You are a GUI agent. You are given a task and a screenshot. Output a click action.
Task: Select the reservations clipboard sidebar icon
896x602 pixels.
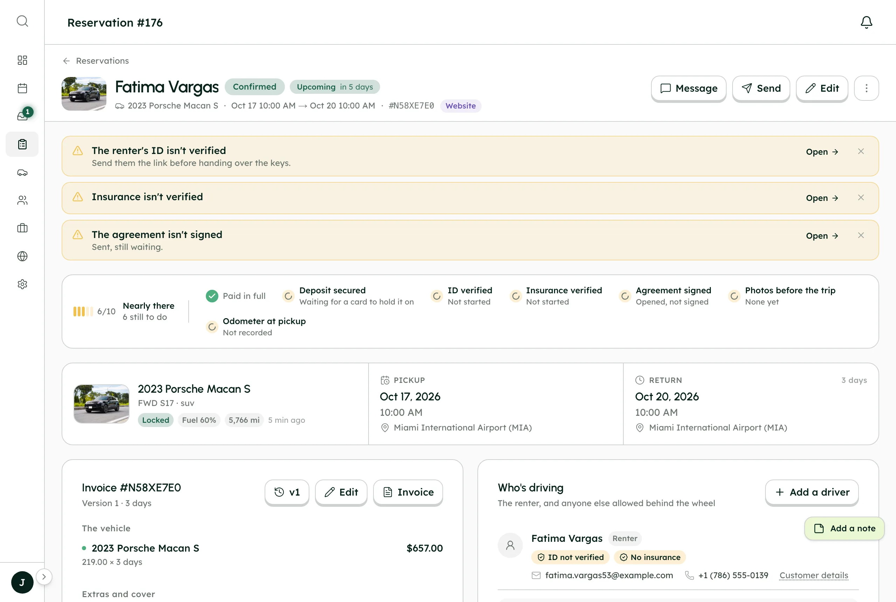(x=22, y=144)
